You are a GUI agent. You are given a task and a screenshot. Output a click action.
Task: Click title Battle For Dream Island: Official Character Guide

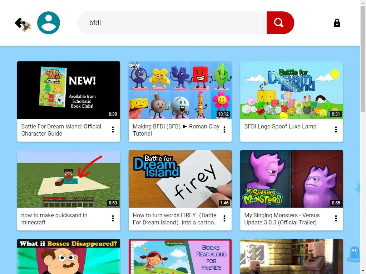click(61, 130)
